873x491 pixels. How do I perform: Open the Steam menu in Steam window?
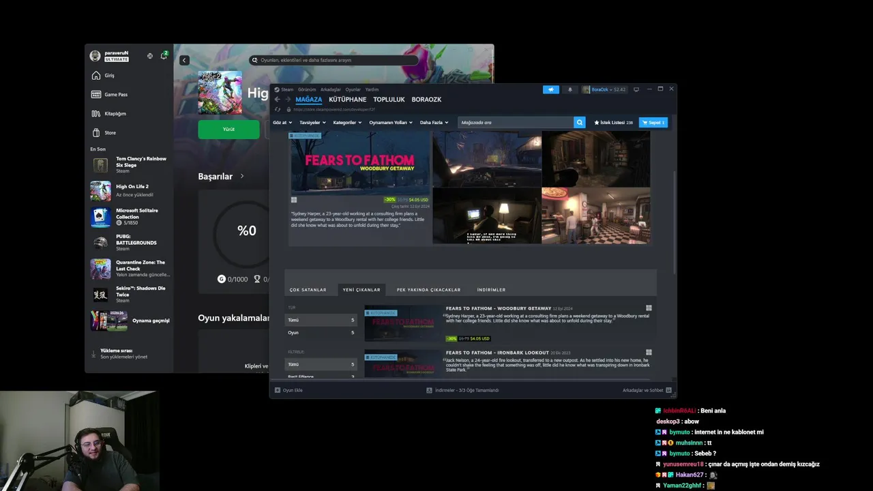coord(284,89)
